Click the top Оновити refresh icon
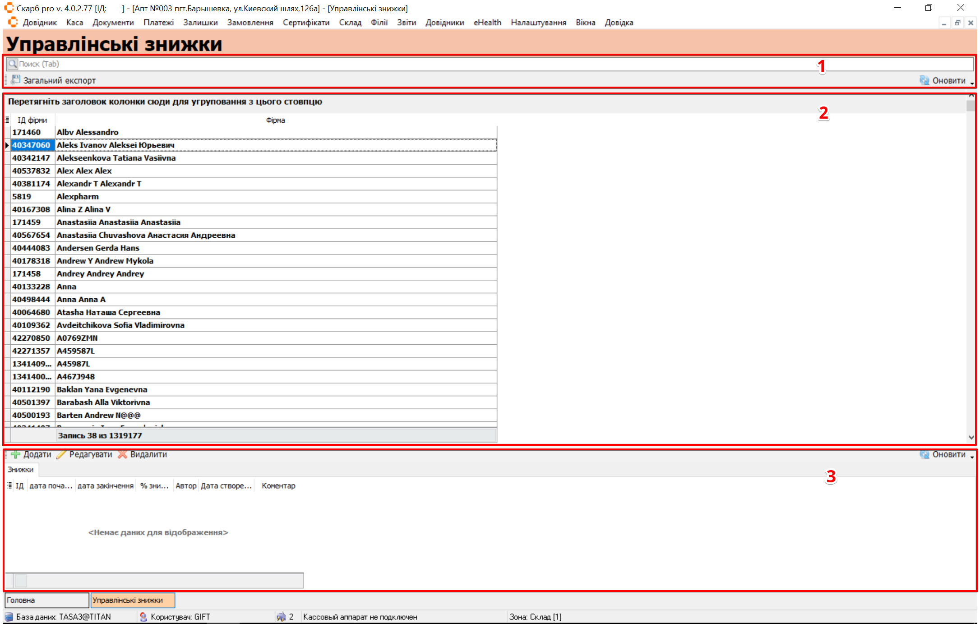 924,80
